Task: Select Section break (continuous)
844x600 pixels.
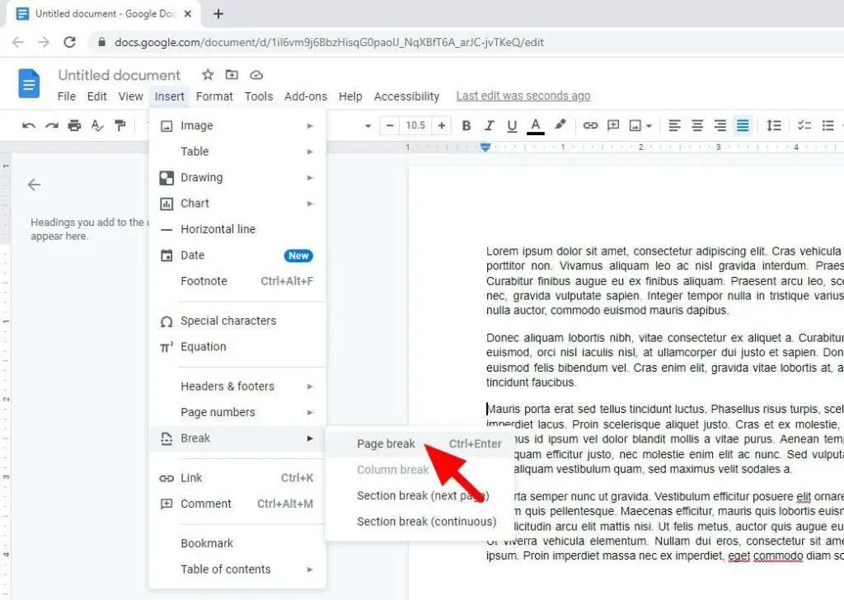Action: [420, 522]
